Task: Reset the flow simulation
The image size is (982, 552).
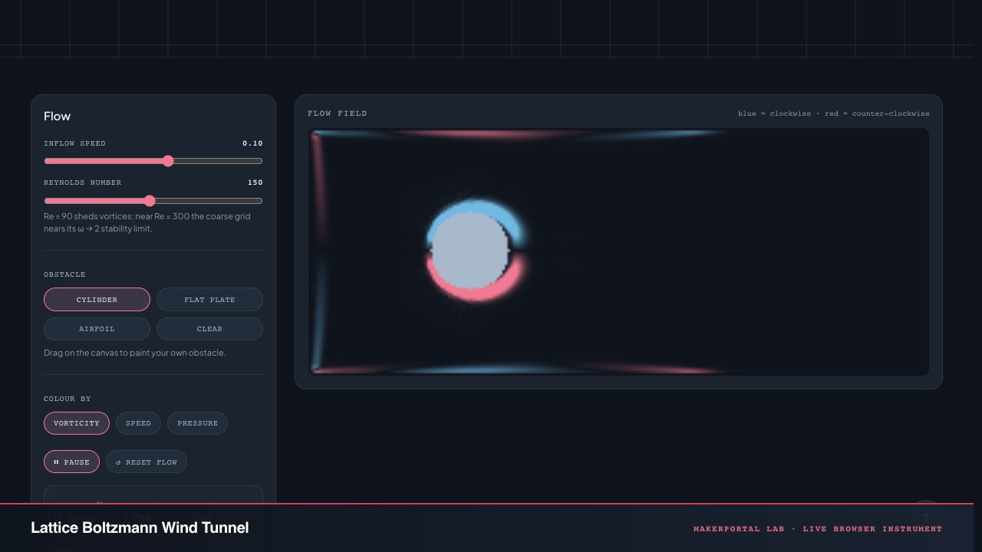Action: pos(147,462)
